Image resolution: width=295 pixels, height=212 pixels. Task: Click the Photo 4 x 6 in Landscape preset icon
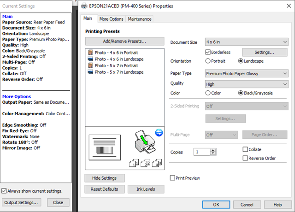[90, 59]
